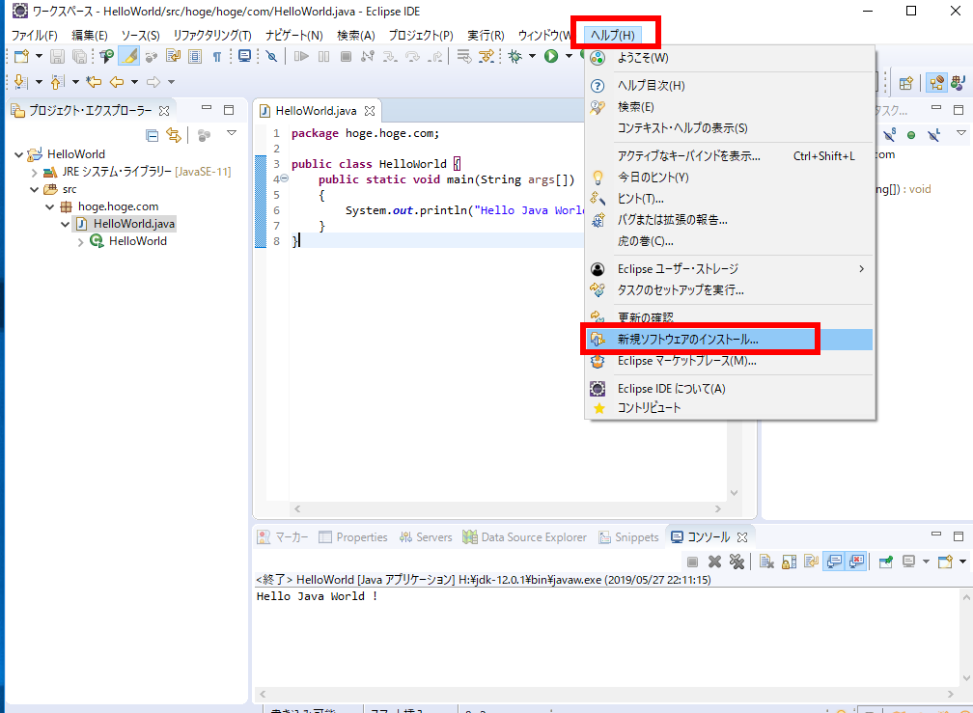973x713 pixels.
Task: Toggle Link with Editor in Project Explorer
Action: pos(174,135)
